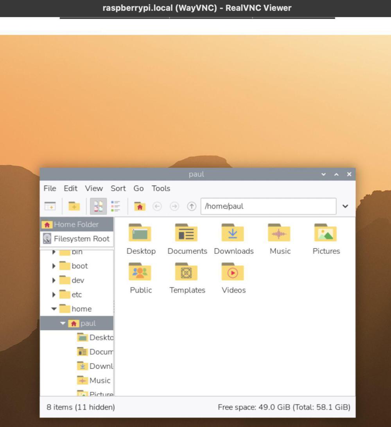Screen dimensions: 391x427
Task: Click the /home/paul location path field
Action: pos(268,206)
